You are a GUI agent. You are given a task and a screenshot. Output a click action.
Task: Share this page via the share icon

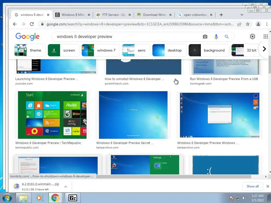coord(239,24)
